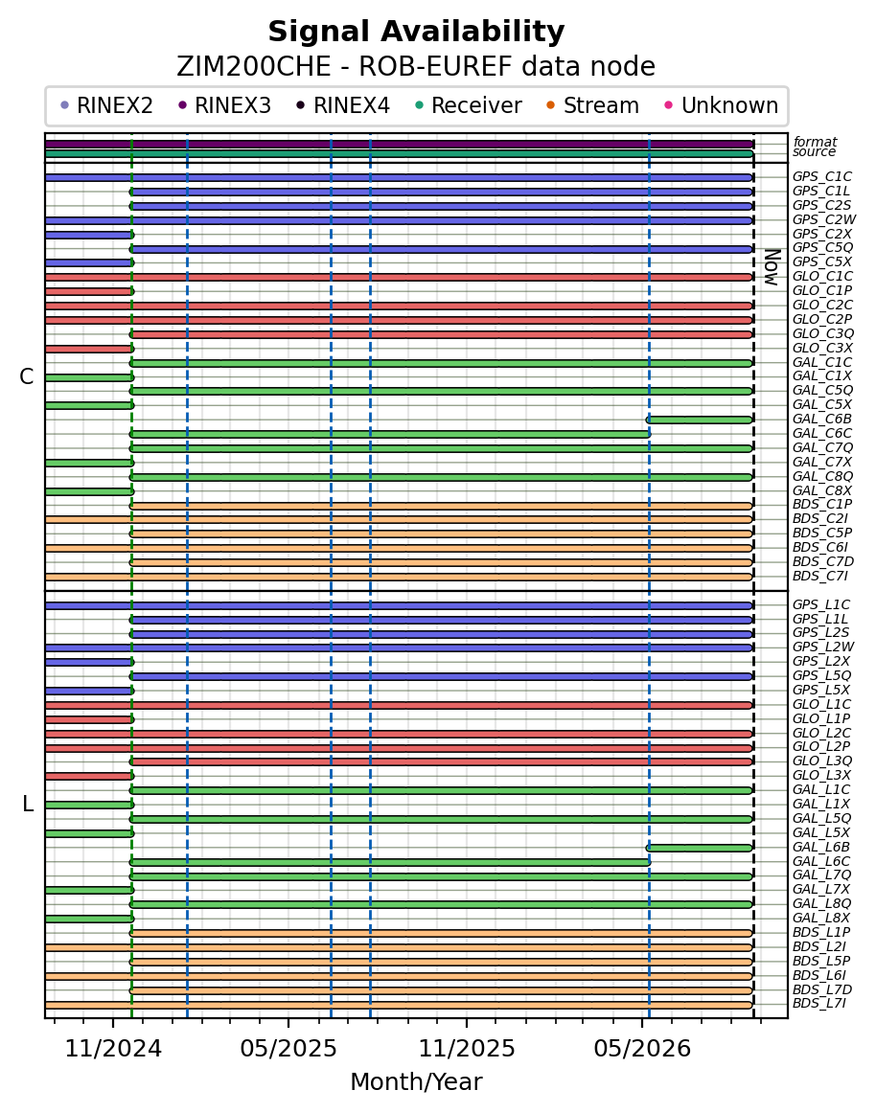
Task: Select the RINEX4 legend entry
Action: [344, 105]
